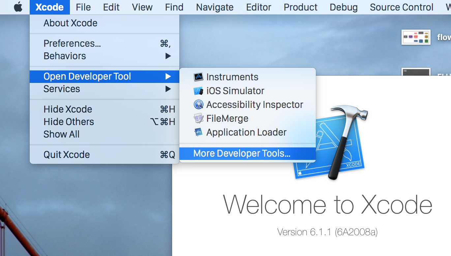
Task: Click Version 6.1.1 (6A2008a) text
Action: [x=327, y=232]
